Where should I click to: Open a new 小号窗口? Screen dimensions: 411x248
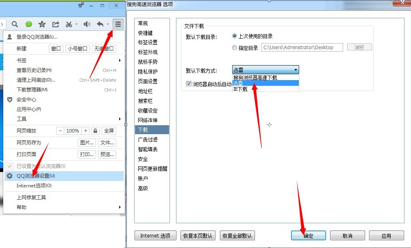[78, 49]
